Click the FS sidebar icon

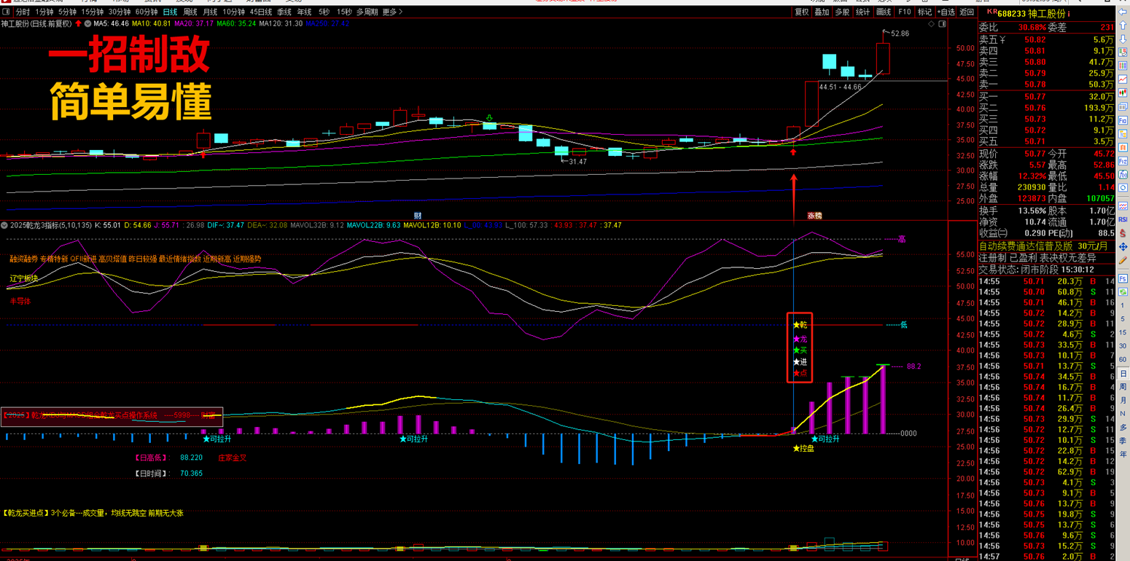point(1123,278)
